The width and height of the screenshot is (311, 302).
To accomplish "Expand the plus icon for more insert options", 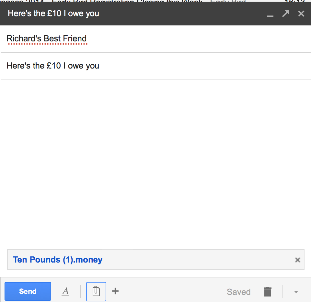I will point(115,291).
